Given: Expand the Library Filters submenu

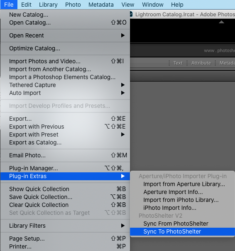Looking at the screenshot, I should [65, 226].
